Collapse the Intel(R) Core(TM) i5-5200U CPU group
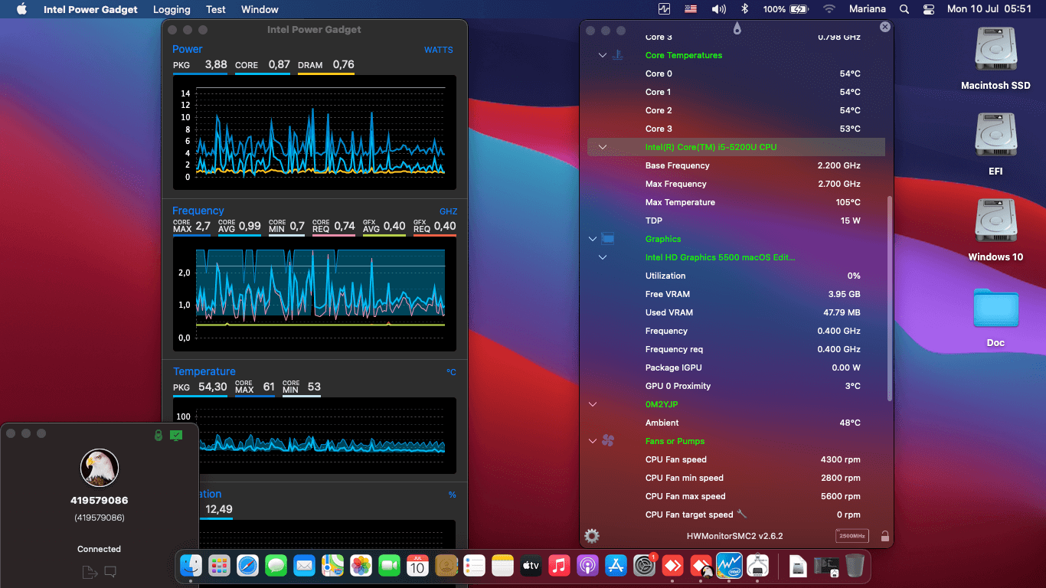 point(603,147)
